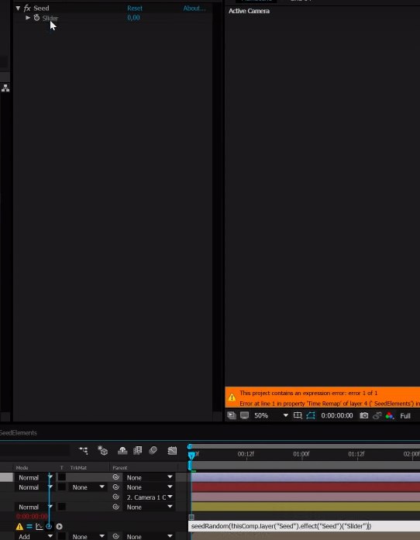
Task: Open the expression language menu arrow
Action: (x=59, y=526)
